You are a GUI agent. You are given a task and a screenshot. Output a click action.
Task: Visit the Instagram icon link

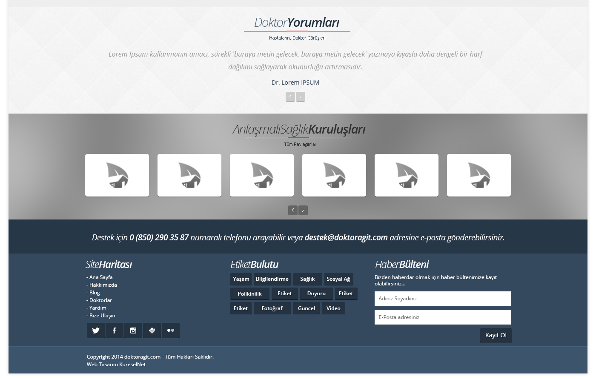[x=133, y=331]
